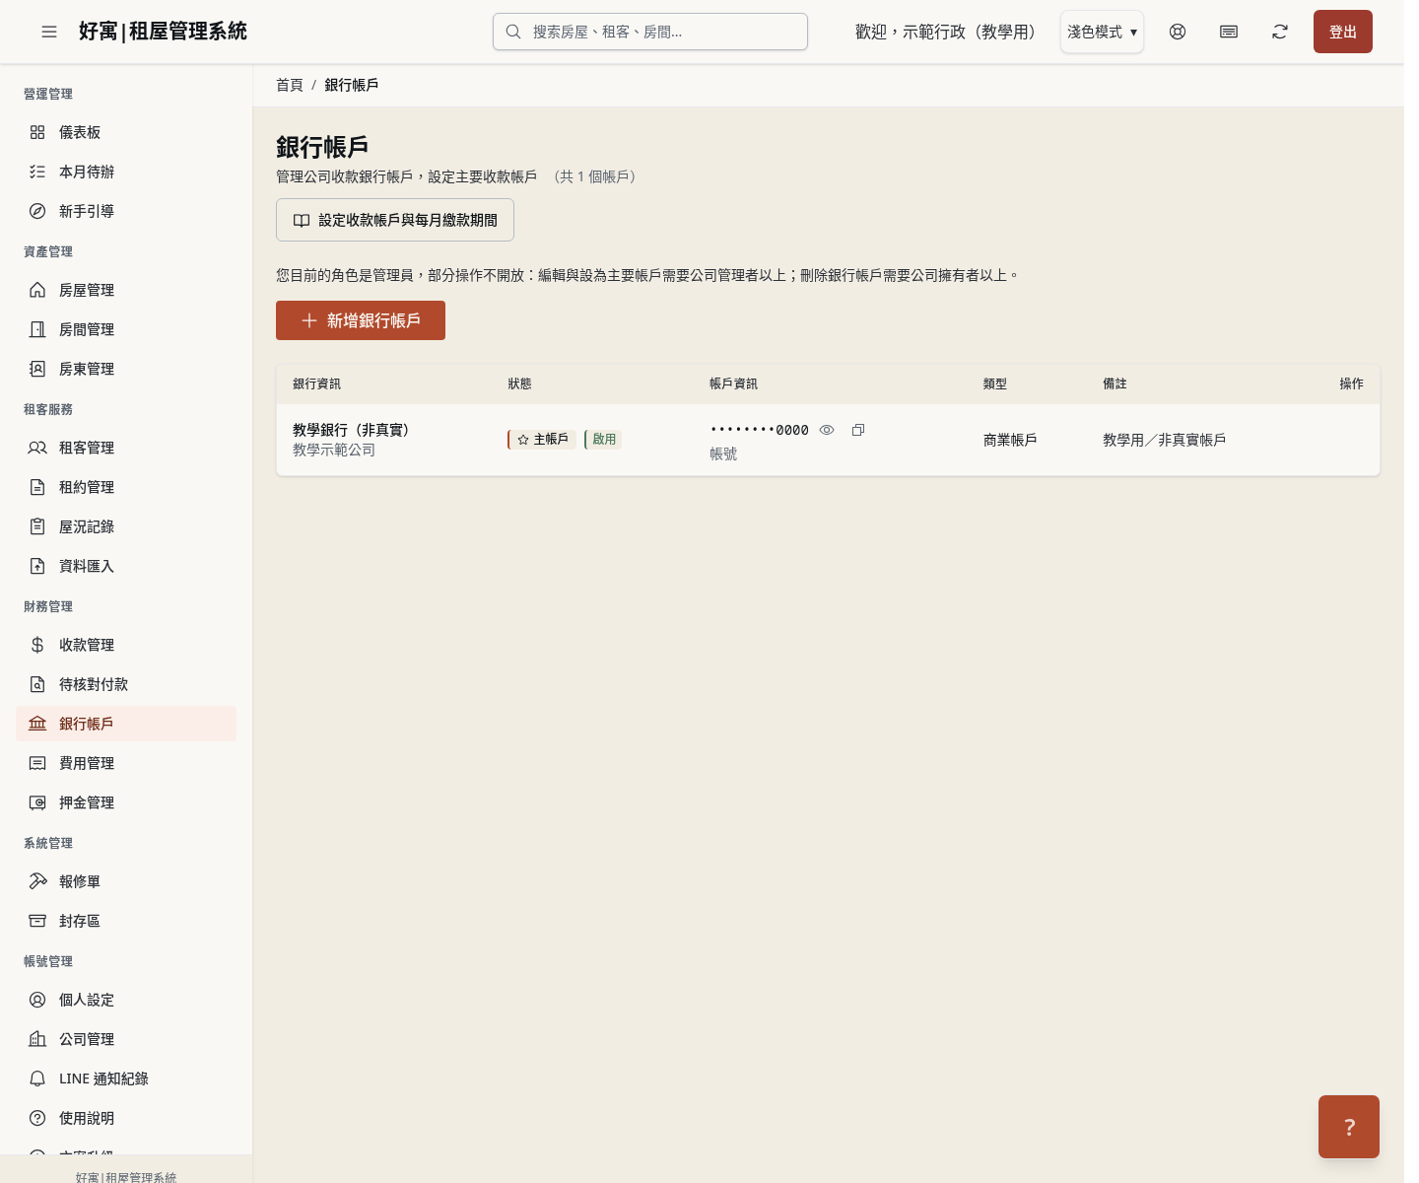
Task: Click the 銀行帳戶 breadcrumb text
Action: click(x=352, y=85)
